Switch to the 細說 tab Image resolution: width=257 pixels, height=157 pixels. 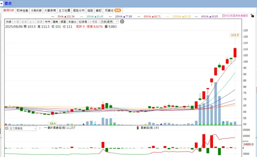tap(90, 10)
